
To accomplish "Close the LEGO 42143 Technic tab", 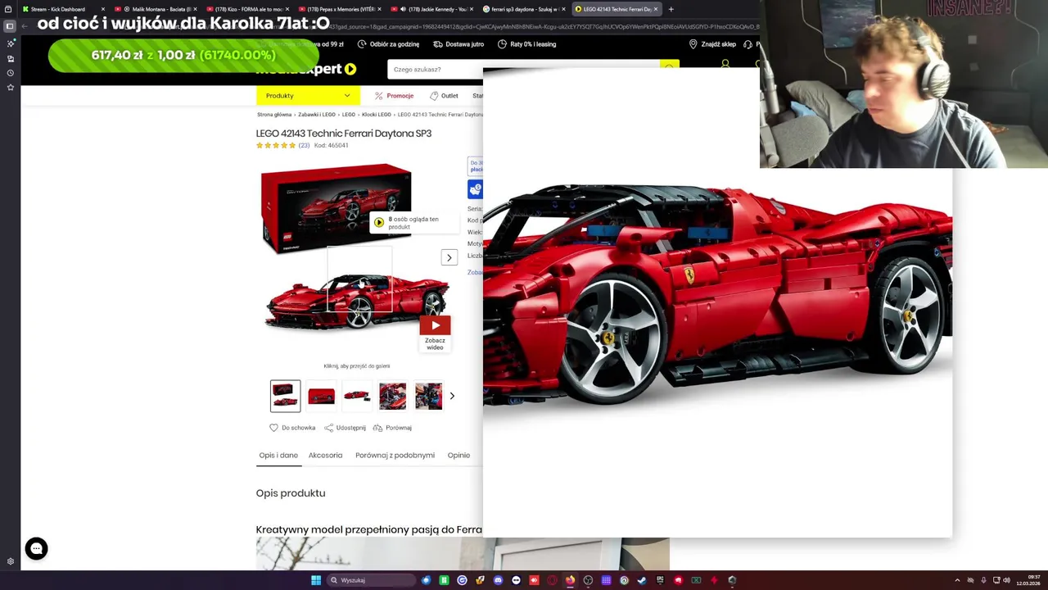I will click(x=656, y=9).
